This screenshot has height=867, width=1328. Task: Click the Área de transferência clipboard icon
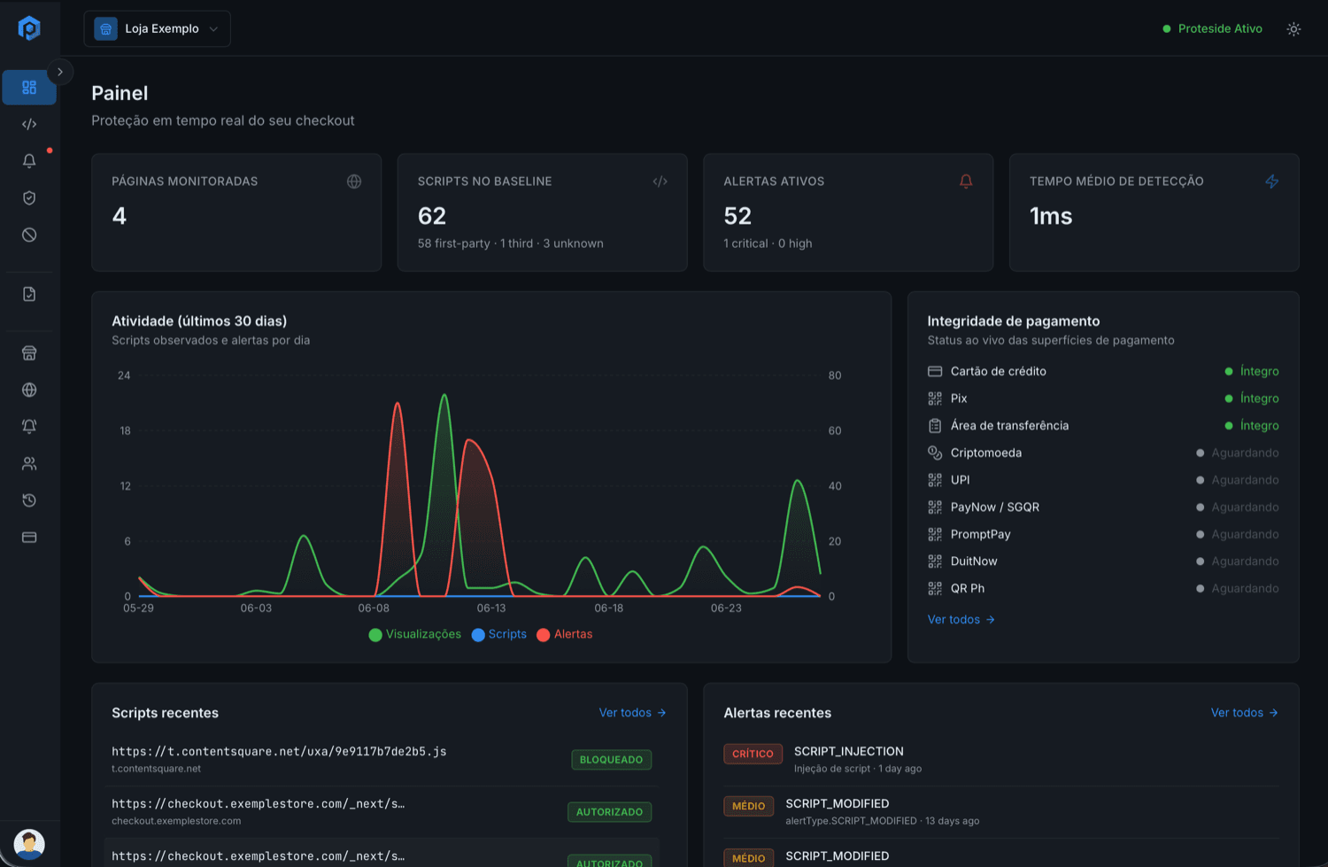click(935, 426)
